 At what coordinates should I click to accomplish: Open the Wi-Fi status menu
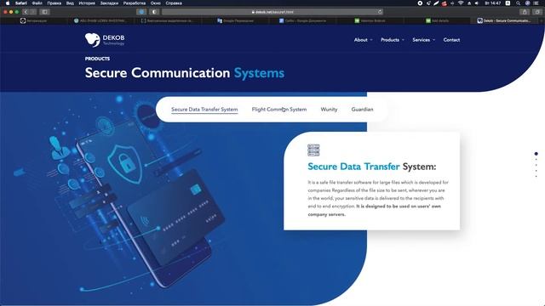point(461,3)
